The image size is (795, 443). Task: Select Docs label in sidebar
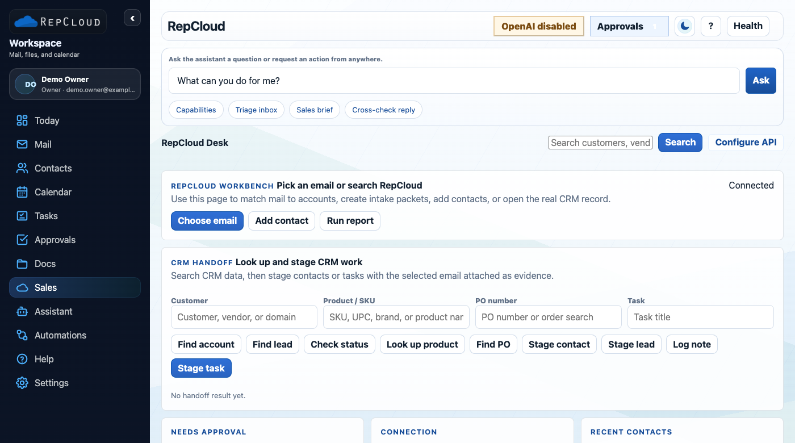click(x=45, y=264)
